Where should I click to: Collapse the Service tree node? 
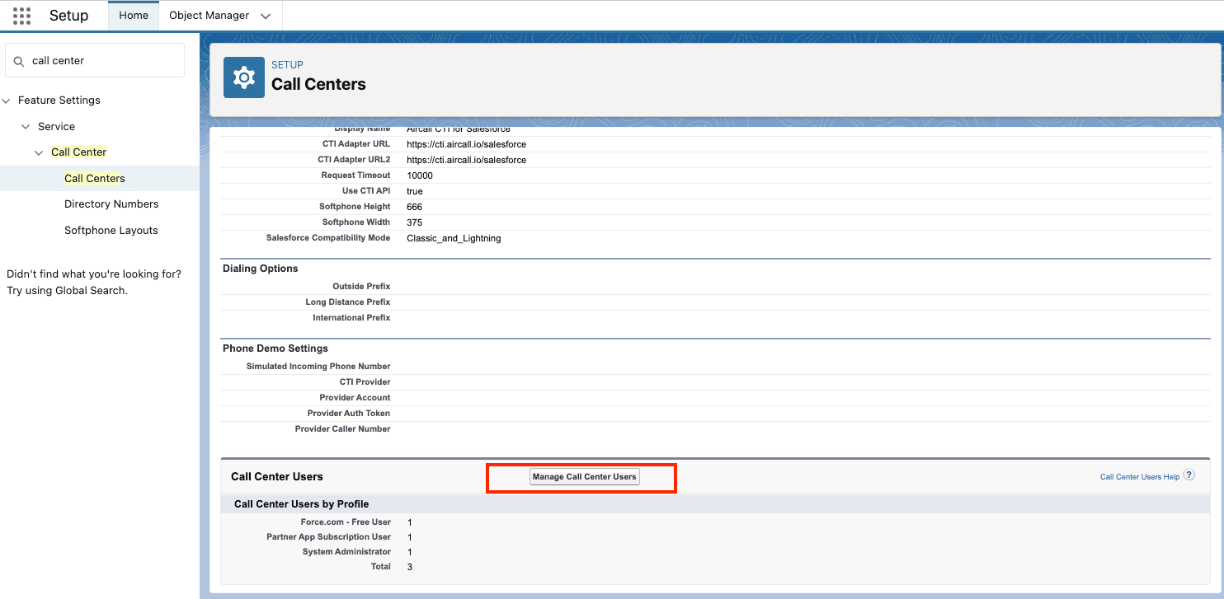[x=26, y=127]
